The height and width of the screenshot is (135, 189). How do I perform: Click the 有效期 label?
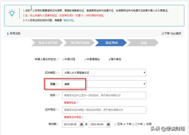click(53, 124)
